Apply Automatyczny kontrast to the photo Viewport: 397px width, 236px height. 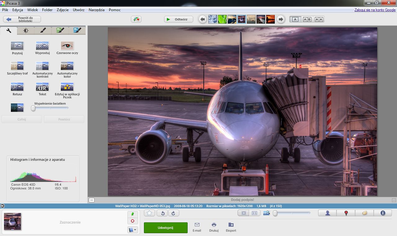pyautogui.click(x=42, y=66)
